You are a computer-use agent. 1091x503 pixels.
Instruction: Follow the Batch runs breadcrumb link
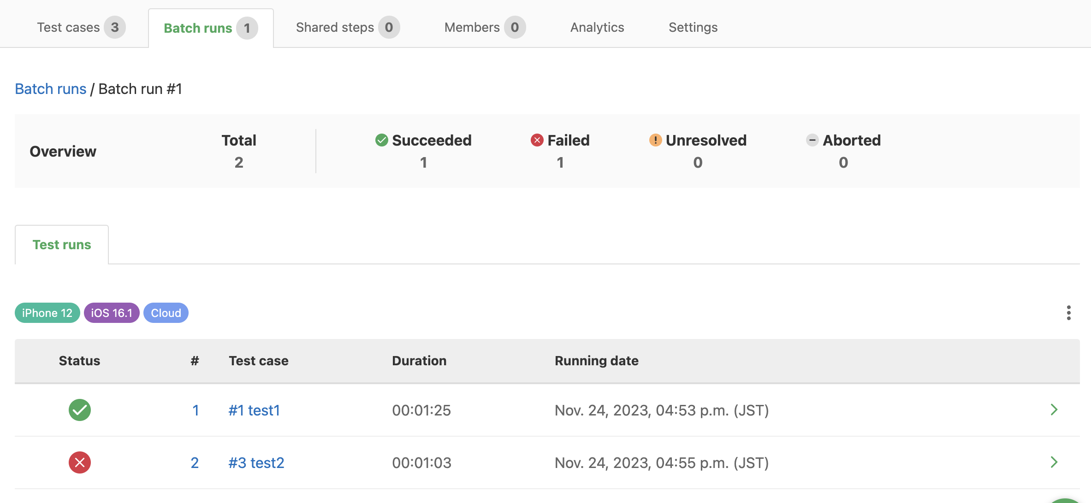[51, 89]
